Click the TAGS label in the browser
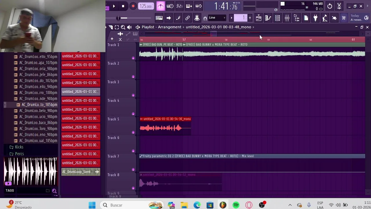The height and width of the screenshot is (209, 371). 10,190
